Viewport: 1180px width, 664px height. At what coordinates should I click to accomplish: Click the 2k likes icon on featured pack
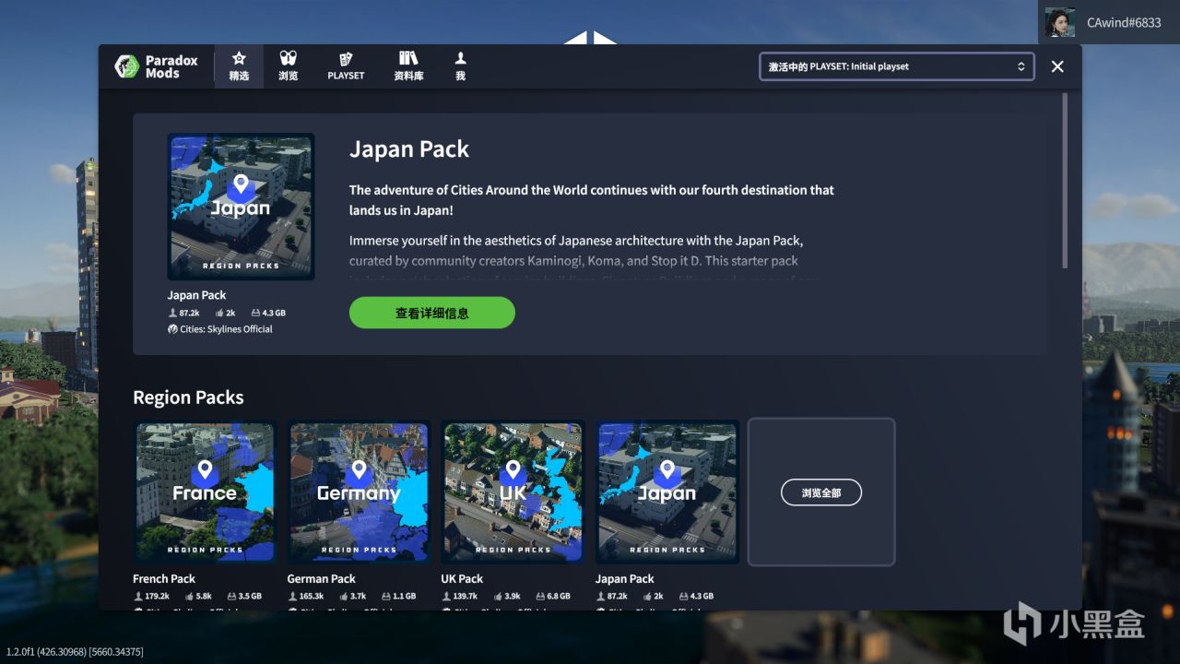219,313
